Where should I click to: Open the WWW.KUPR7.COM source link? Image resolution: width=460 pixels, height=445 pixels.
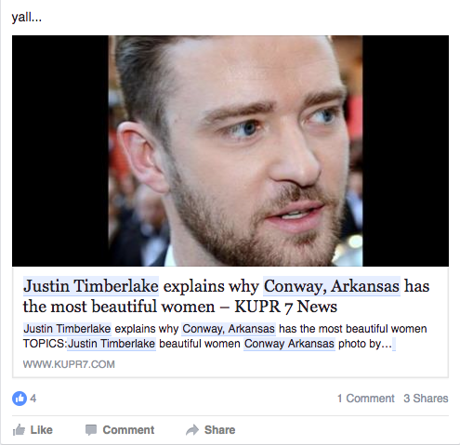[x=69, y=364]
